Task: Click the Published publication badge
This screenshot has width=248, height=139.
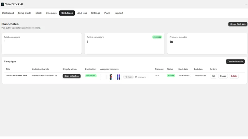Action: click(x=91, y=76)
